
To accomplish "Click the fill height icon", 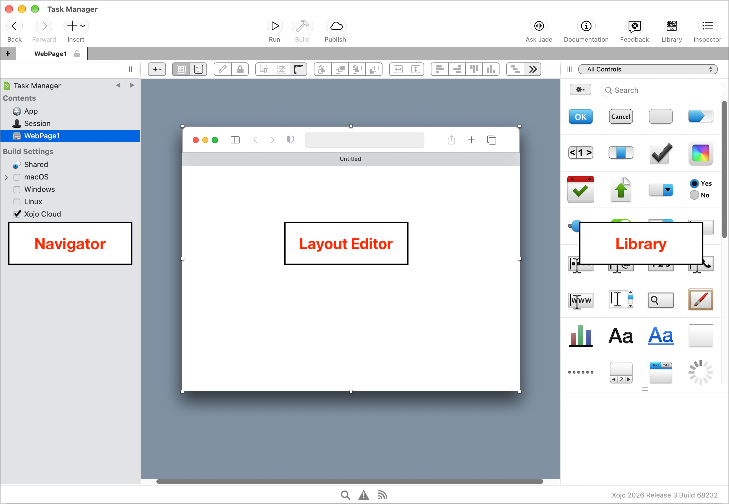I will point(415,69).
